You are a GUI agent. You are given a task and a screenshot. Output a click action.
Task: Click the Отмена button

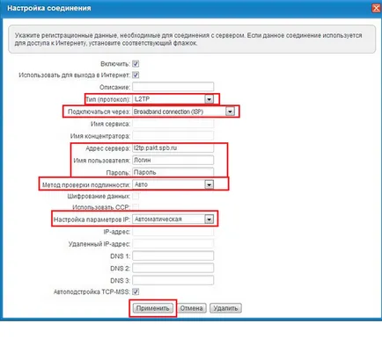[191, 308]
